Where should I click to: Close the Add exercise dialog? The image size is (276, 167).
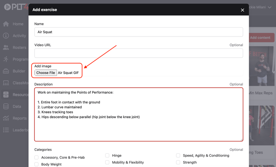pyautogui.click(x=242, y=10)
